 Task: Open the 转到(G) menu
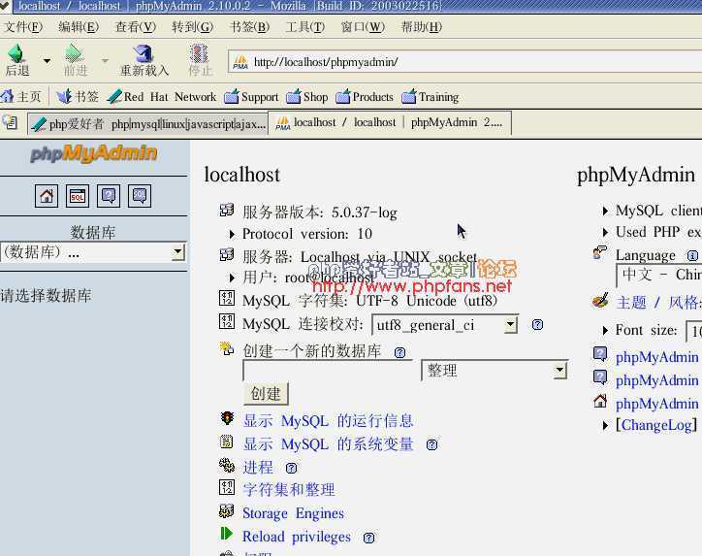pos(193,27)
